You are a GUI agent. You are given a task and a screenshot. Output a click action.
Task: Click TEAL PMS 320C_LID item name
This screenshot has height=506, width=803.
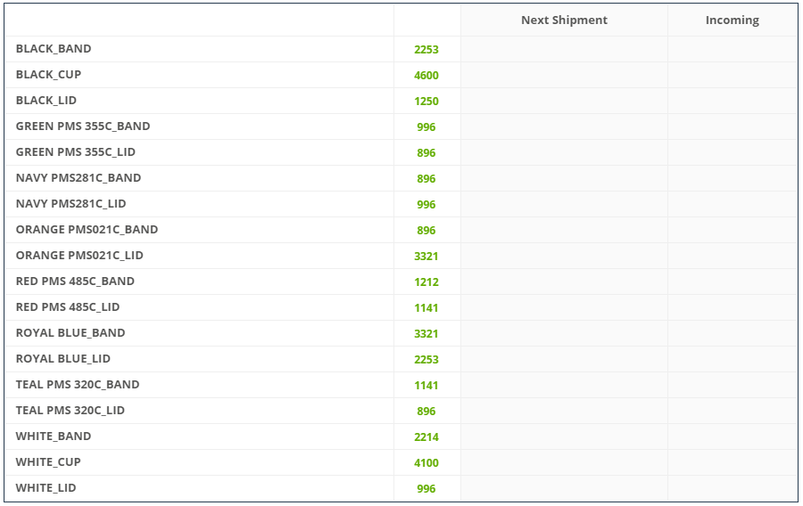(70, 411)
